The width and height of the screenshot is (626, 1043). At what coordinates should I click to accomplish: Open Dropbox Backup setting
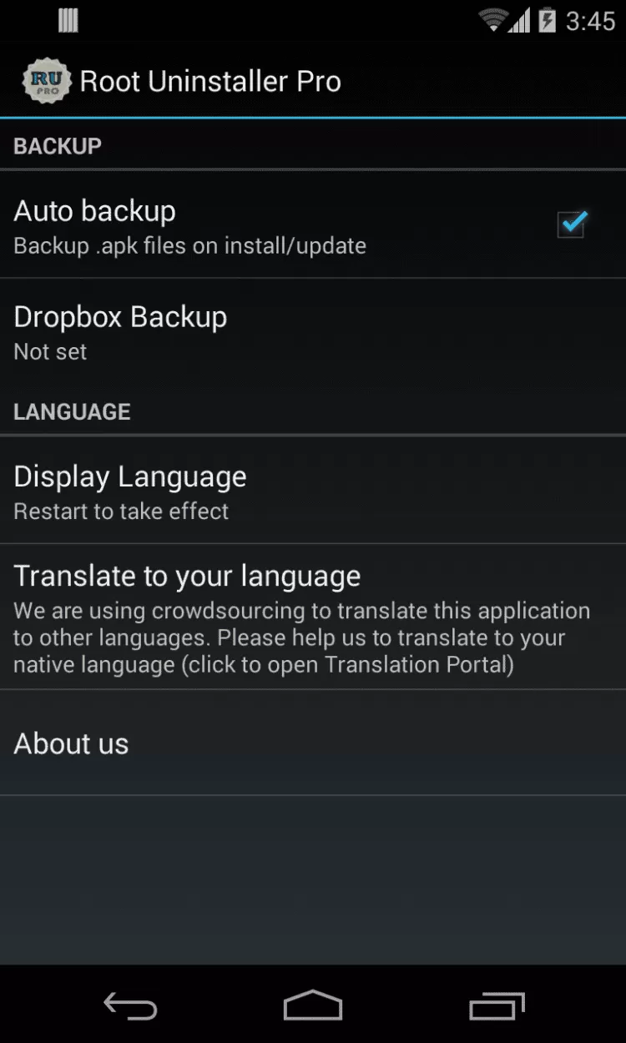tap(313, 331)
